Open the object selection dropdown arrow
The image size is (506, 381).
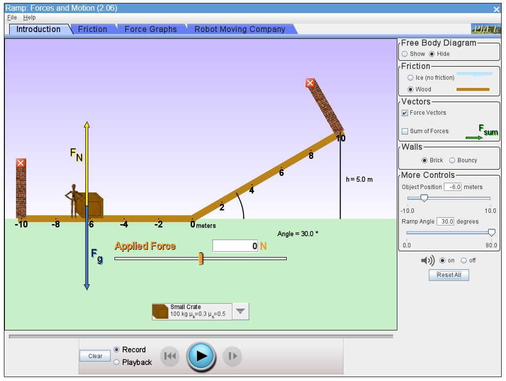(241, 312)
